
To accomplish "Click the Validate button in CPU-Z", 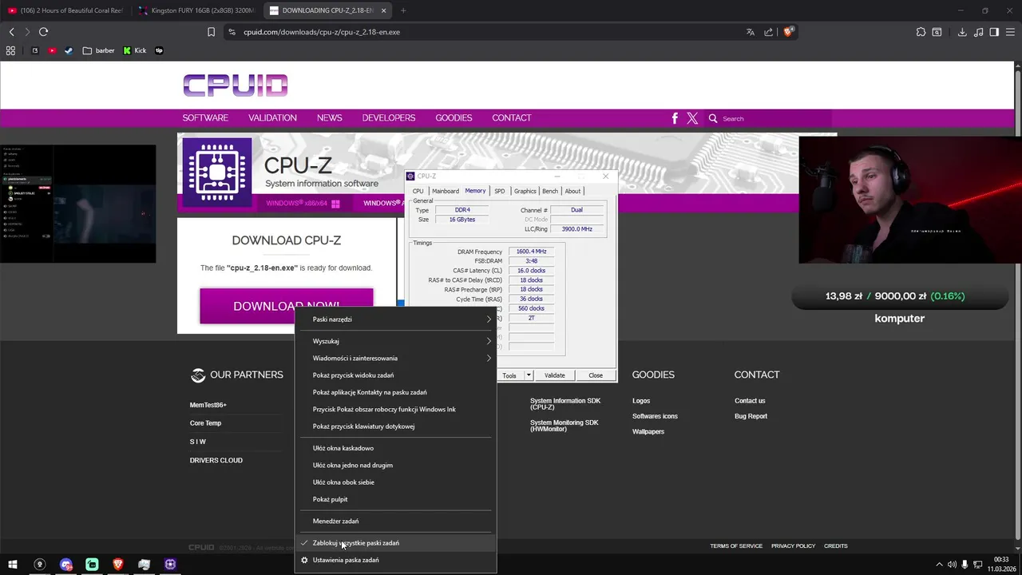I will point(555,375).
